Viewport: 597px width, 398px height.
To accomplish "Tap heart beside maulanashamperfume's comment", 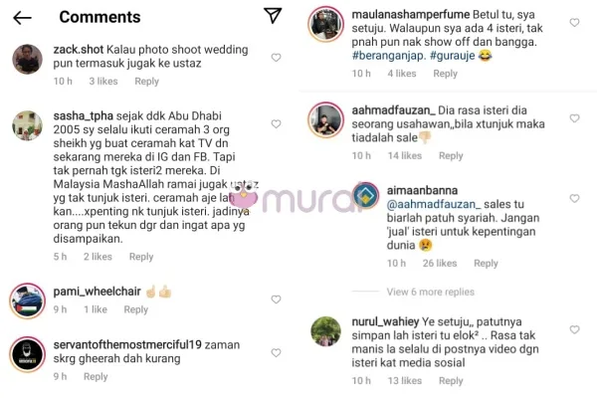I will pyautogui.click(x=574, y=23).
